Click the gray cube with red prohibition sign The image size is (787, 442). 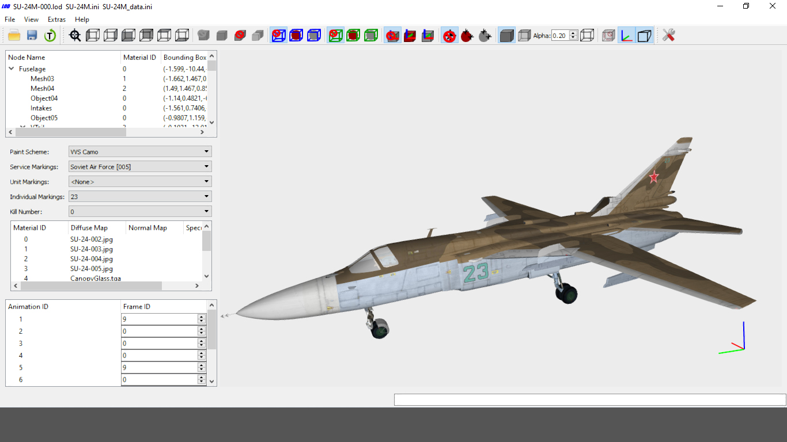tap(240, 36)
